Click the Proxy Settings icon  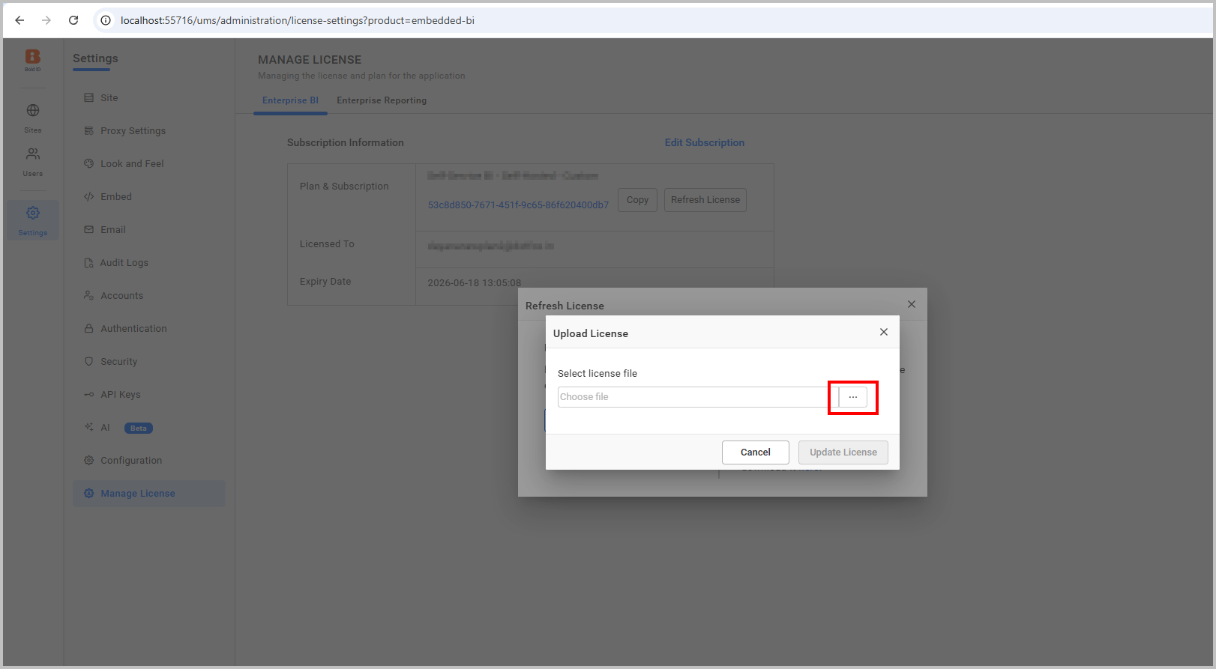[x=89, y=130]
